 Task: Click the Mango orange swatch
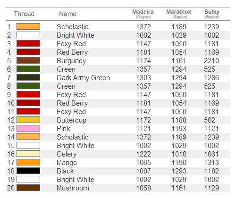point(28,162)
